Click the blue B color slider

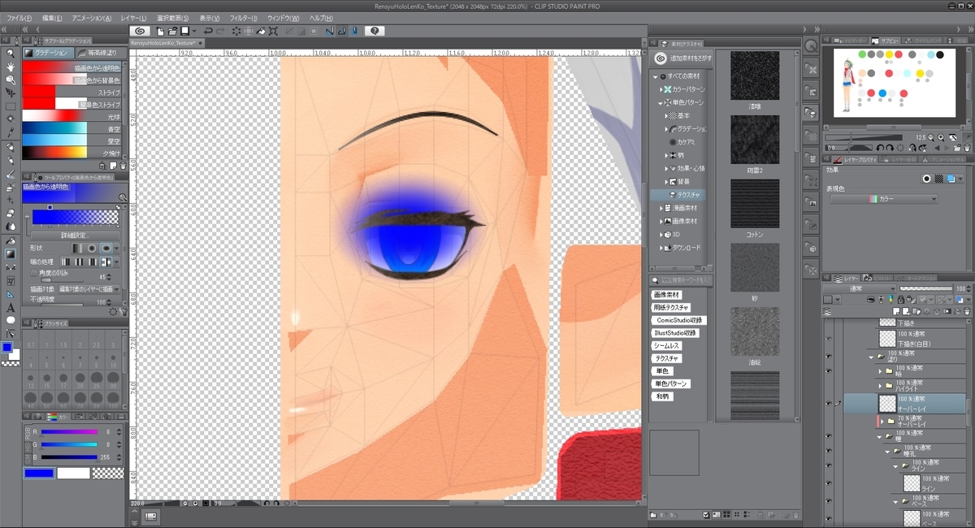(69, 457)
